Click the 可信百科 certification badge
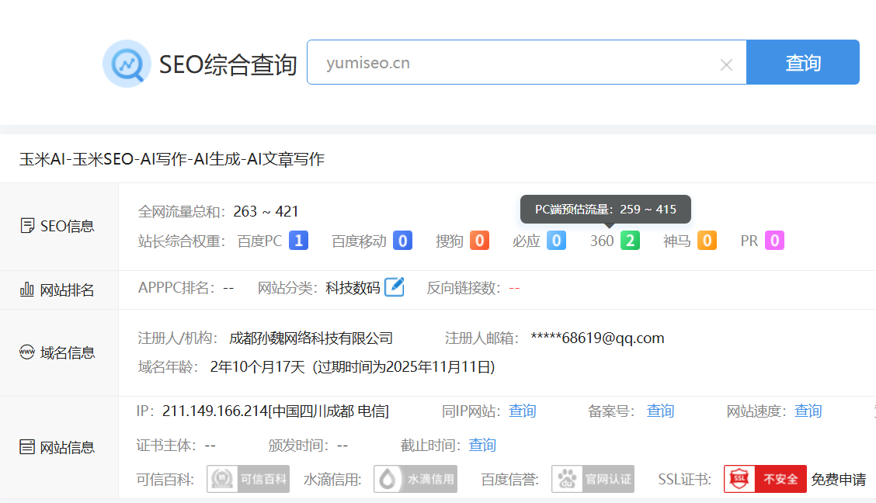876x503 pixels. [248, 479]
